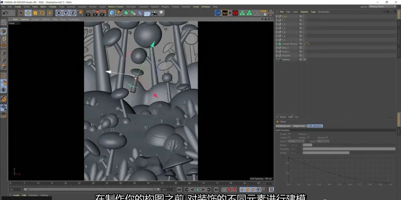Activate the Rotate tool in the toolbar
Screen dimensions: 401x200
coord(42,13)
